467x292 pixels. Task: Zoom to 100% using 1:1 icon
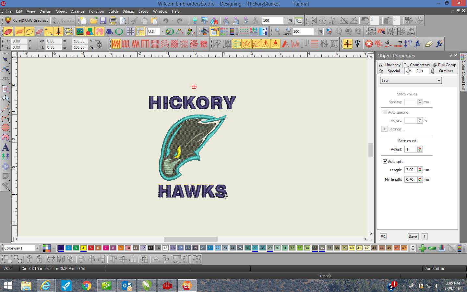click(287, 31)
